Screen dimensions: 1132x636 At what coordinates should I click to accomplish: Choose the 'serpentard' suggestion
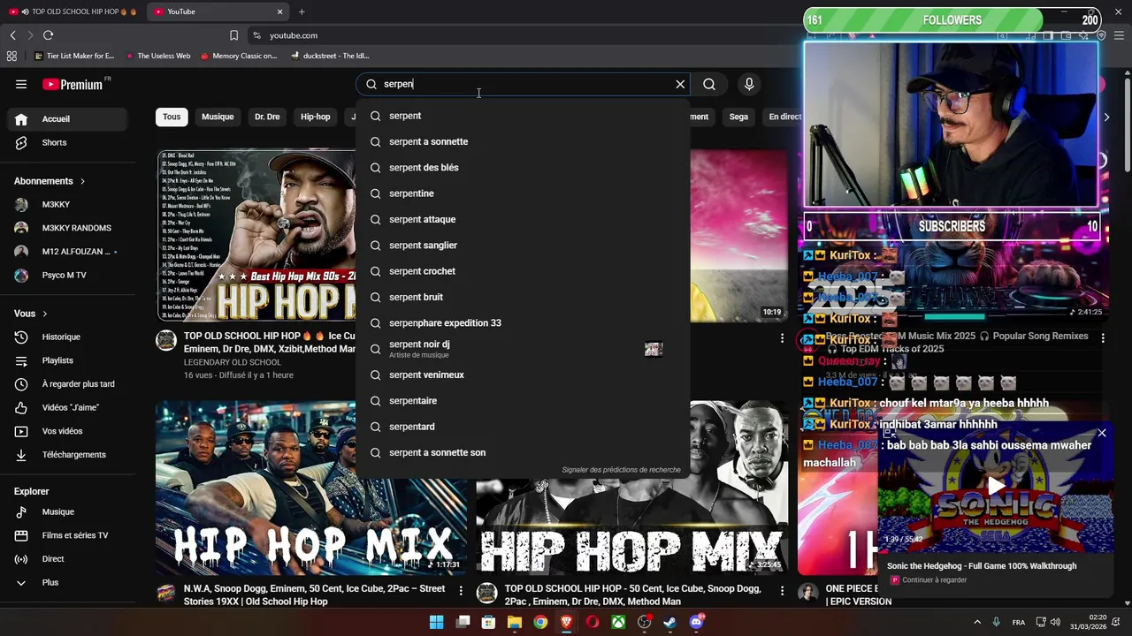523,427
